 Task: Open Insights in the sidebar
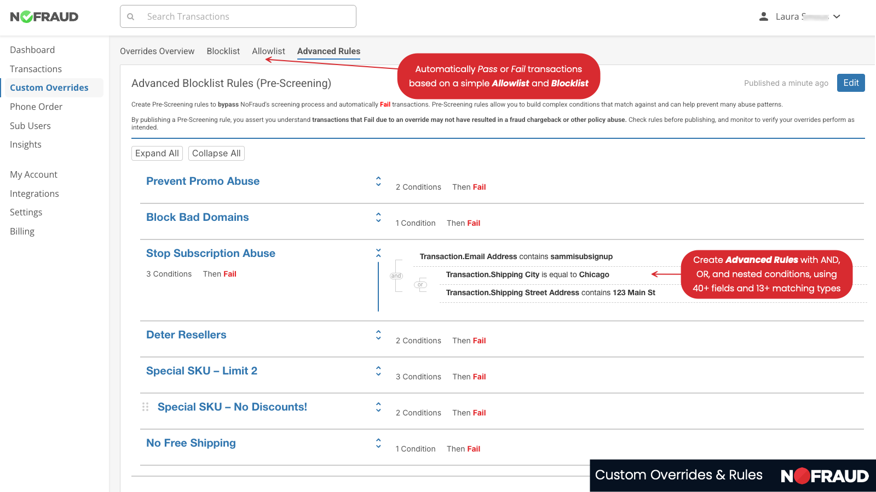[26, 144]
